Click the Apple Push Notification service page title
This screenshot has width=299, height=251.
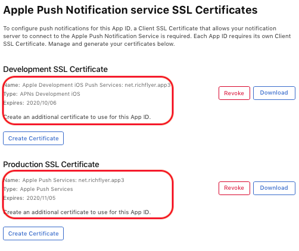tap(130, 10)
